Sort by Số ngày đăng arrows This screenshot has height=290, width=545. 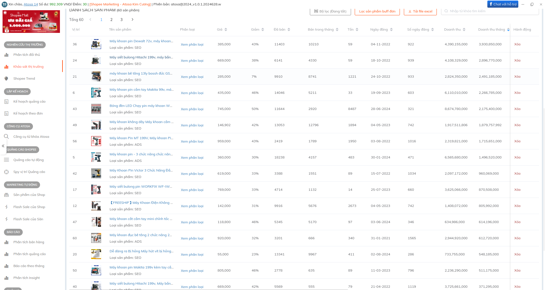click(433, 29)
